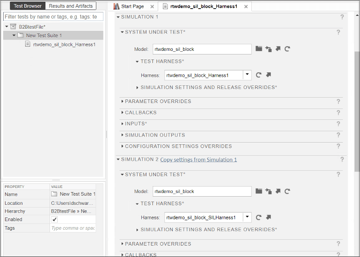
Task: Open model arrow icon in Simulation 1
Action: click(x=278, y=49)
